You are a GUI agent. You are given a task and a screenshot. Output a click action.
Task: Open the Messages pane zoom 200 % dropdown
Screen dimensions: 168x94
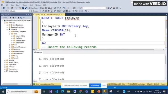coord(40,81)
